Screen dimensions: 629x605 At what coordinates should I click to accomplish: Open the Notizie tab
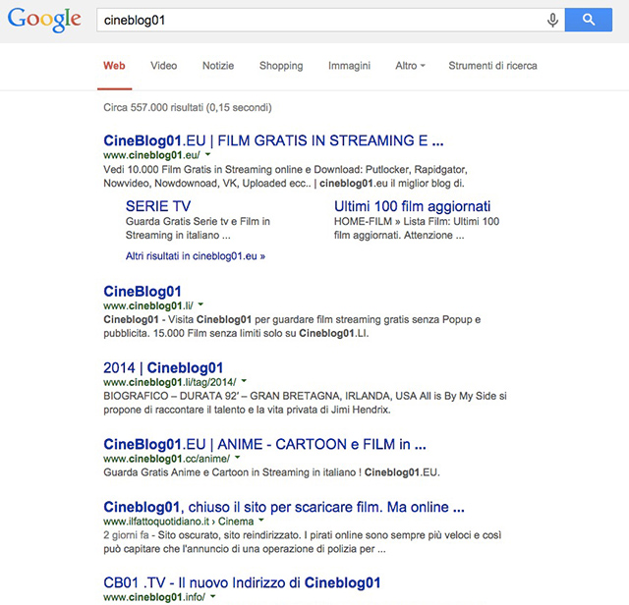(218, 66)
